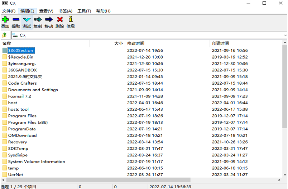This screenshot has width=288, height=189.
Task: Click the vertical scrollbar down arrow
Action: (x=285, y=175)
